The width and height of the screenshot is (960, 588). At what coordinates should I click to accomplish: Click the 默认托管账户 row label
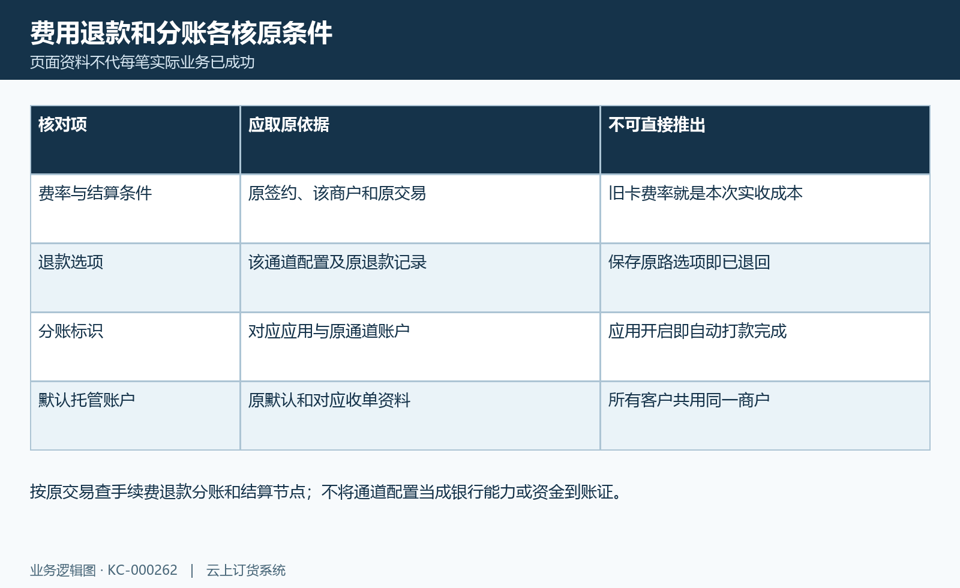(x=136, y=416)
